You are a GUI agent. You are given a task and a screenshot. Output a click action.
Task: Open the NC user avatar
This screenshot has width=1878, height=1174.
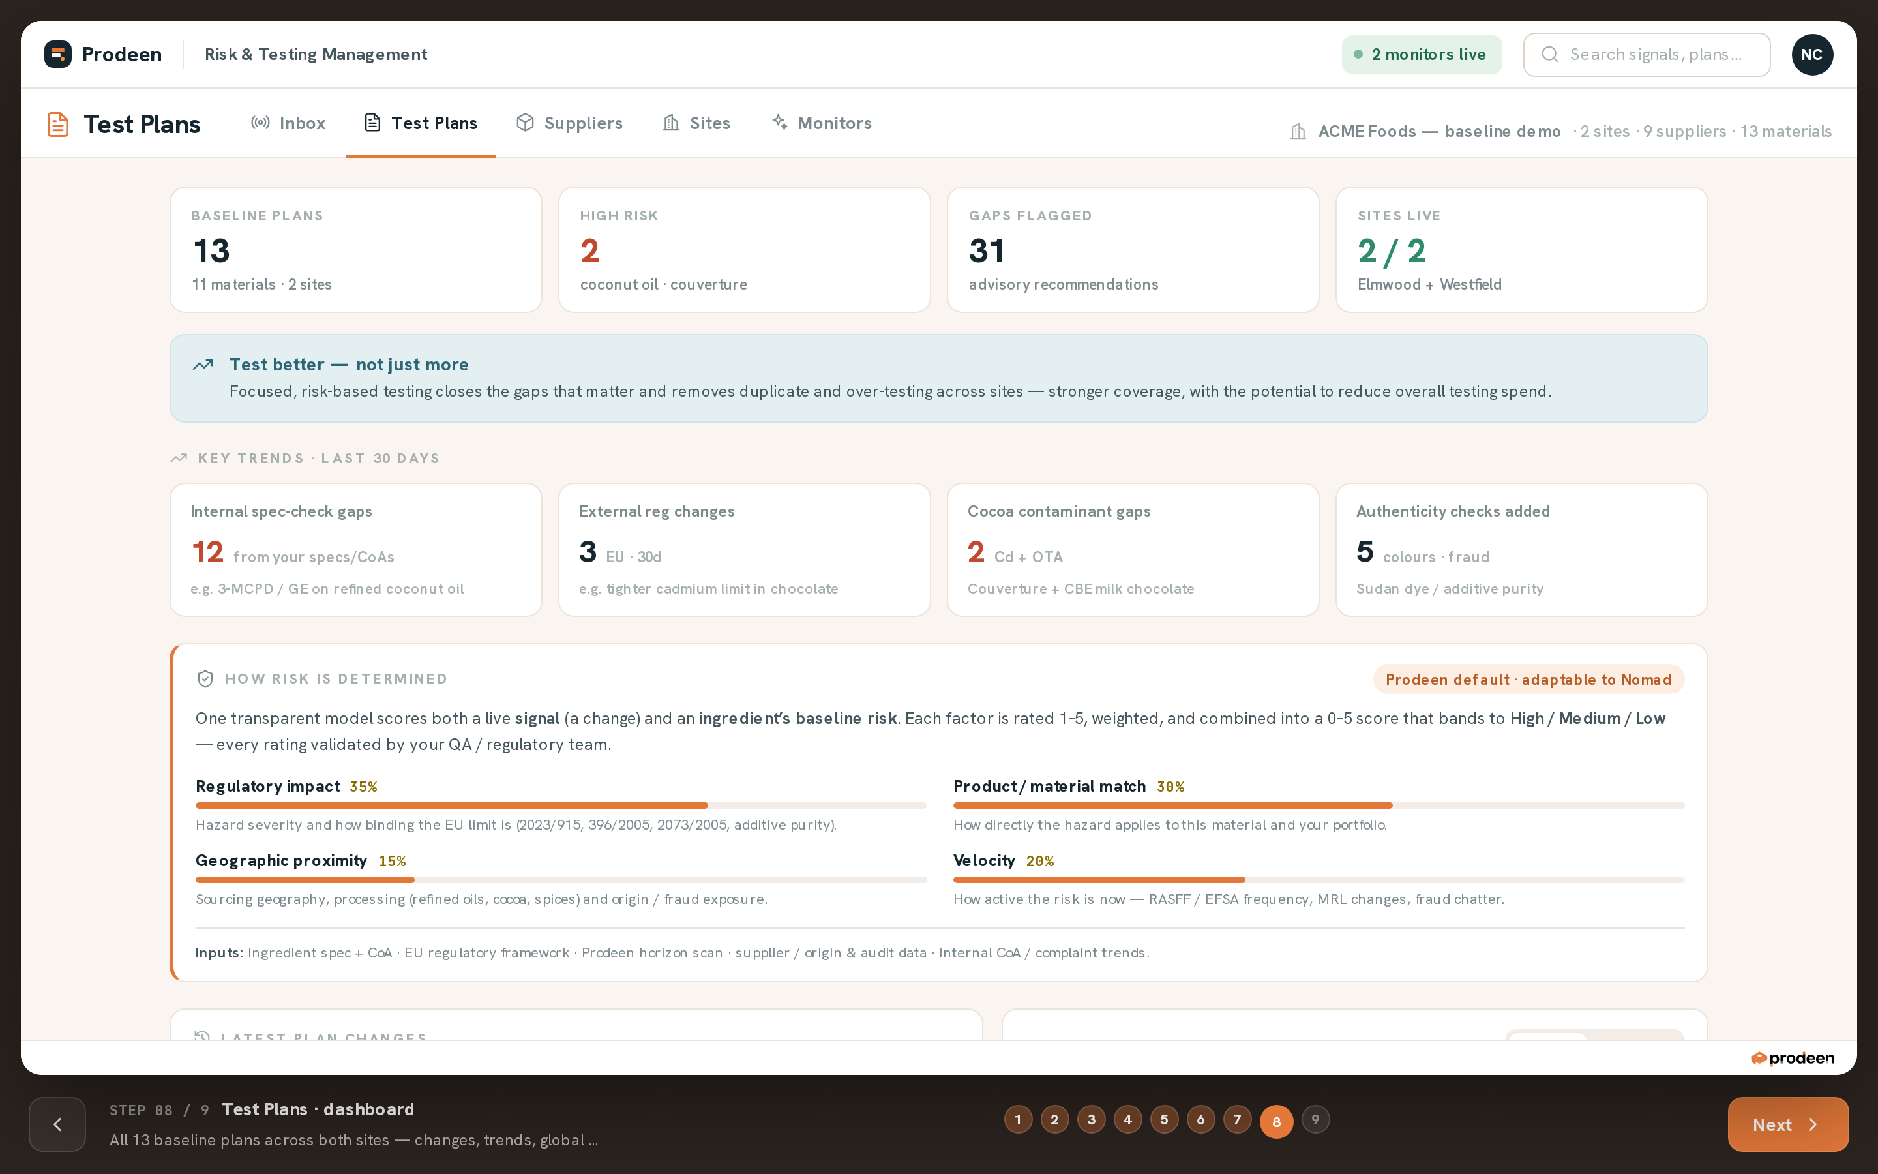[x=1812, y=54]
